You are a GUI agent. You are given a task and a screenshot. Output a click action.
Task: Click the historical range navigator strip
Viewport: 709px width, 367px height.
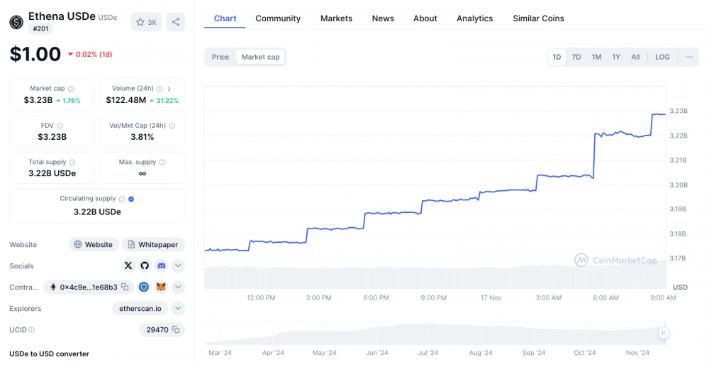pos(435,334)
